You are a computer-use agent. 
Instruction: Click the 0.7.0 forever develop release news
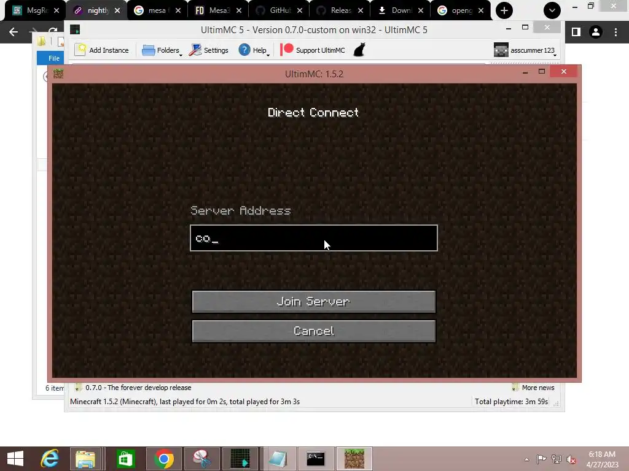tap(138, 388)
